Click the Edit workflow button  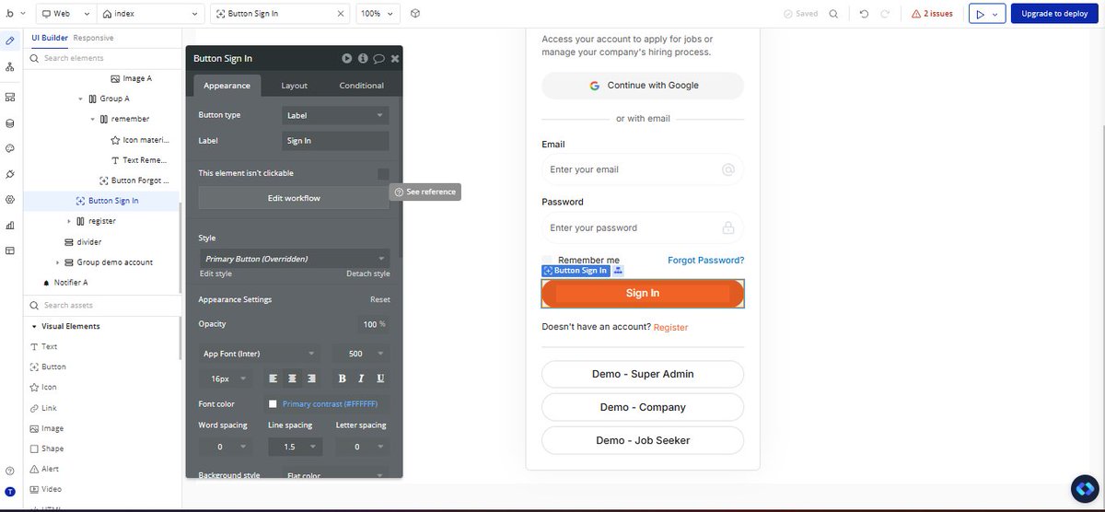click(294, 198)
